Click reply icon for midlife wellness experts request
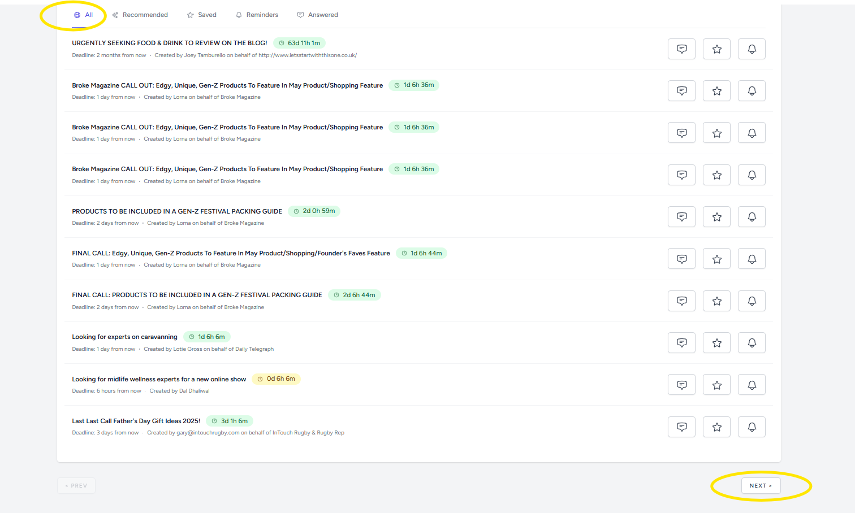The height and width of the screenshot is (513, 855). pyautogui.click(x=681, y=385)
